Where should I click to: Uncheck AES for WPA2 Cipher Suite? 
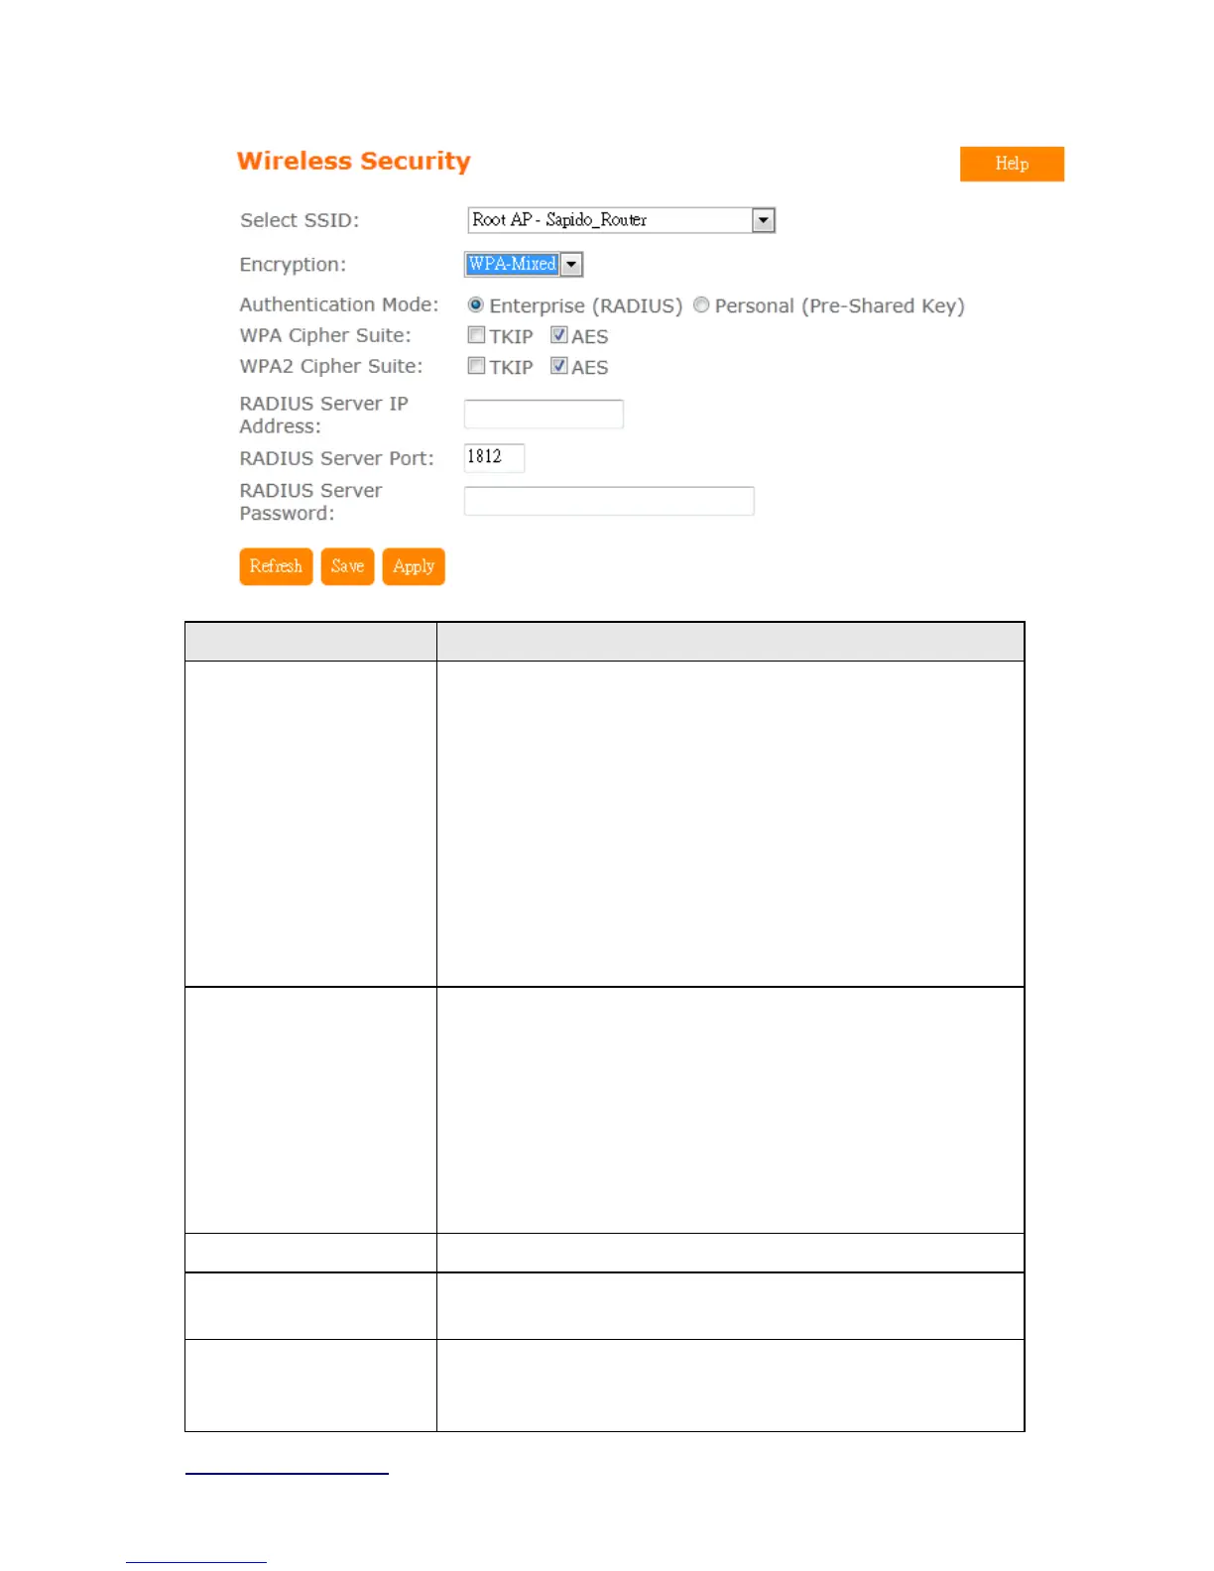point(558,366)
